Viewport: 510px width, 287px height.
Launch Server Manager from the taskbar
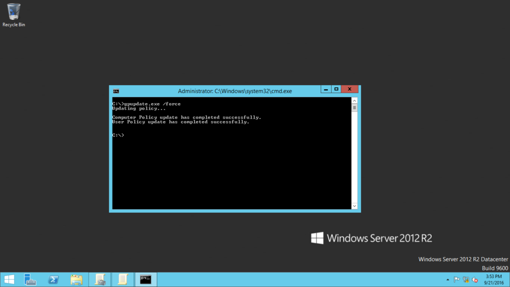click(31, 280)
